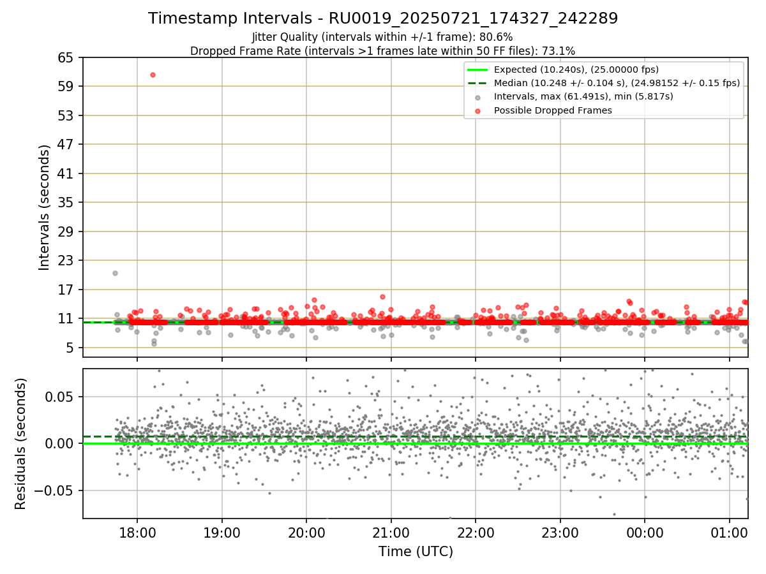Click the '−0.05' residuals tick label
Screen dimensions: 766x574
[55, 490]
